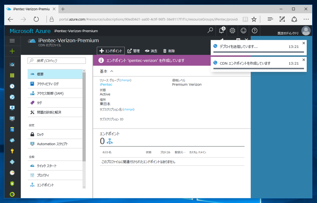Open Automation スクリプト menu item
Screen dimensions: 317x203
pos(55,144)
